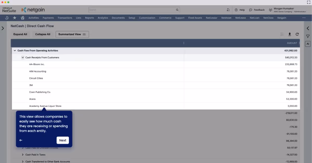Collapse the right sidebar with the chevron
The height and width of the screenshot is (163, 312).
[308, 28]
